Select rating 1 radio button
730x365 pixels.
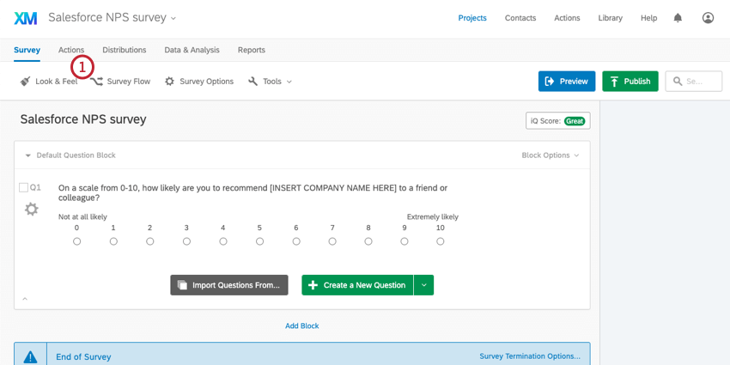tap(113, 241)
